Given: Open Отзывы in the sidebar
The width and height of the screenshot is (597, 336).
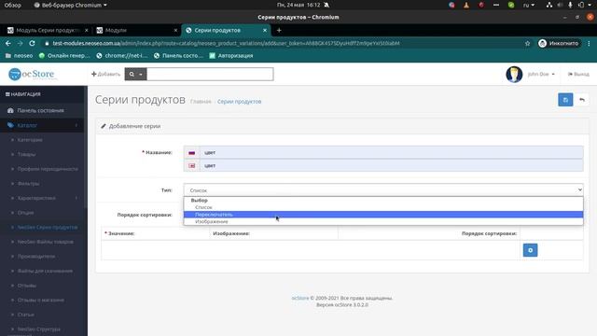Looking at the screenshot, I should [x=27, y=286].
